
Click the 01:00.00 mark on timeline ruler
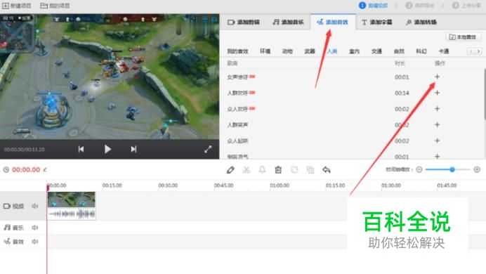coord(280,185)
